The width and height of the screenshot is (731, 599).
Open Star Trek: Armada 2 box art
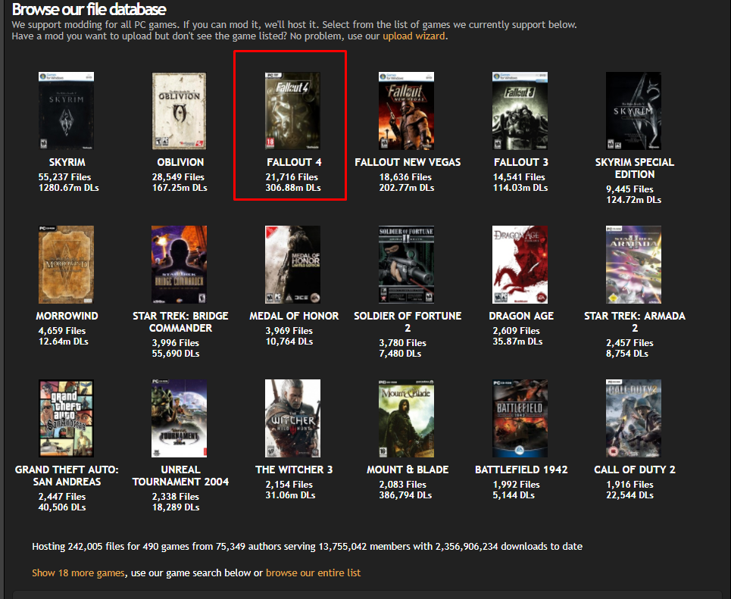pos(633,265)
